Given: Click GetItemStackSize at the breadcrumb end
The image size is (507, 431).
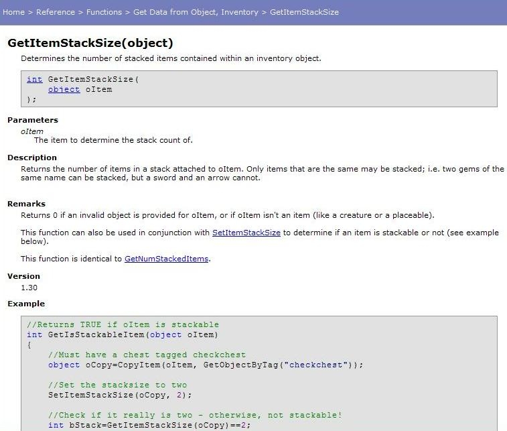Looking at the screenshot, I should coord(304,12).
